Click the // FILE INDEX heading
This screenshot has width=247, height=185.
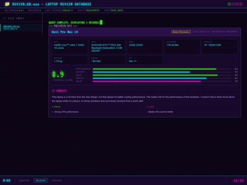coord(14,18)
